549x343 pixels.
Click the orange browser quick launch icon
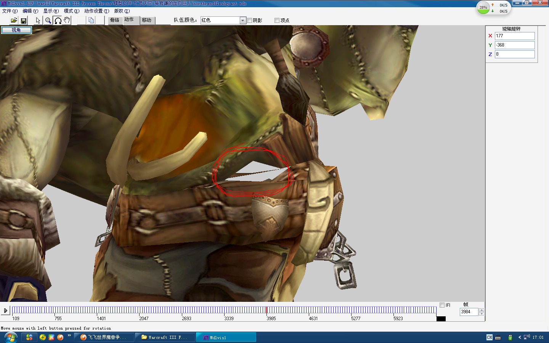pos(60,337)
